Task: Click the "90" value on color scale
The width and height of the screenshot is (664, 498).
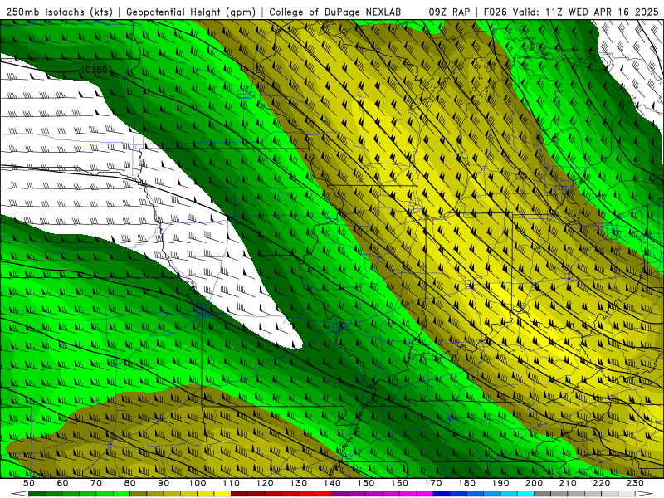Action: [x=164, y=483]
